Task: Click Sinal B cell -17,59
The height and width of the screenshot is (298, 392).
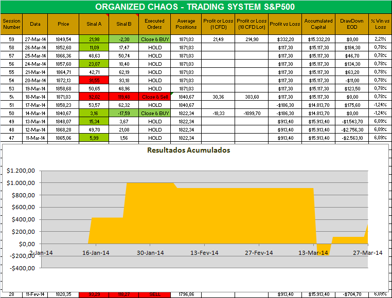Action: tap(124, 114)
